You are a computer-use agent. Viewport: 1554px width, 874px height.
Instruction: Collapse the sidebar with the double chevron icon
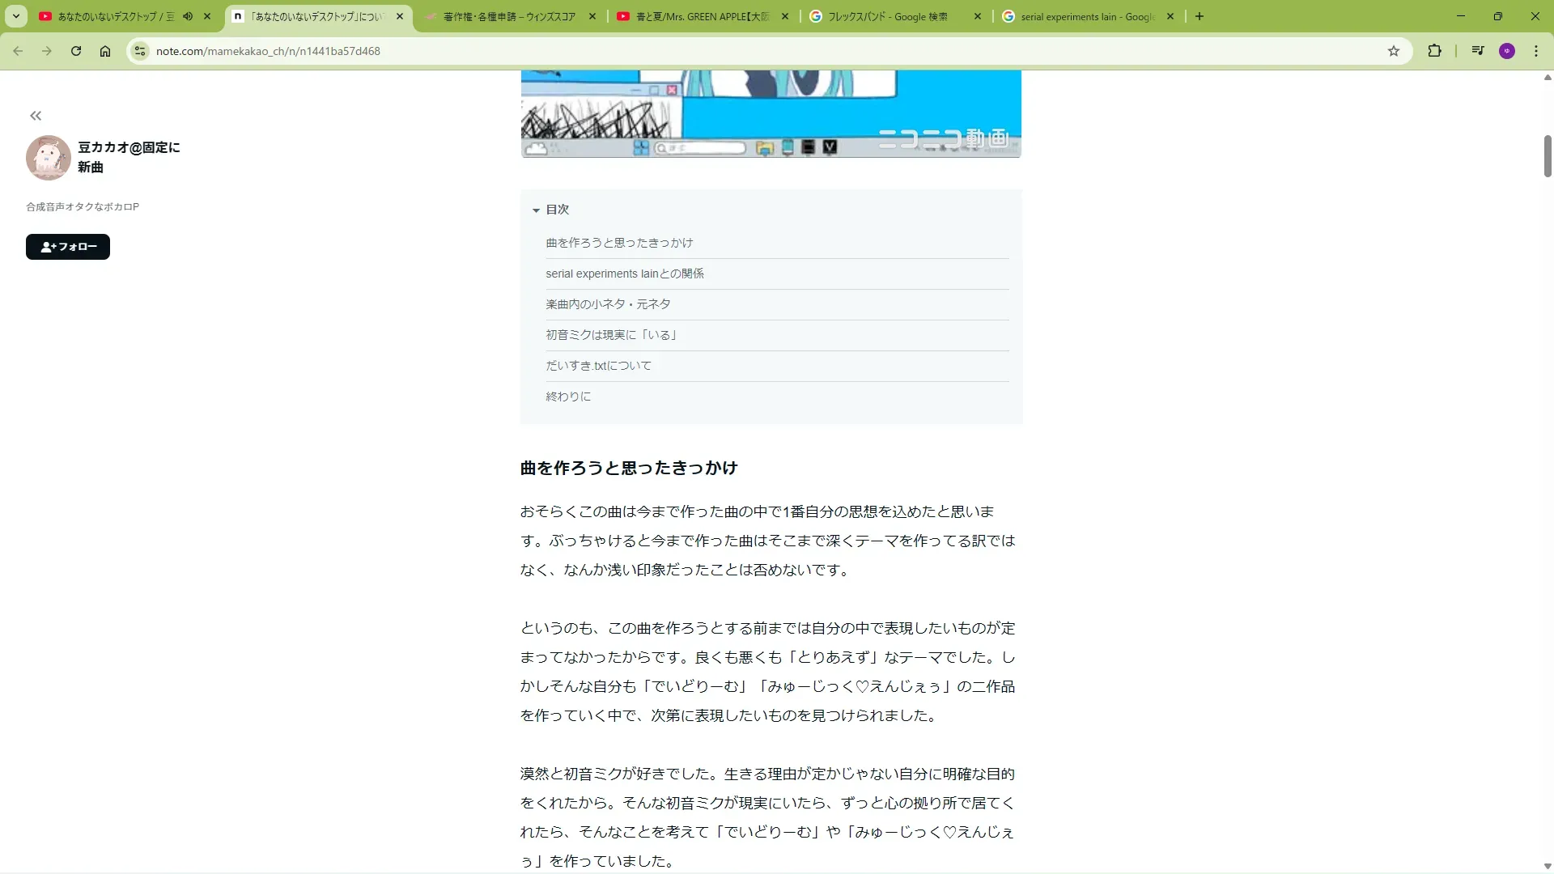click(36, 116)
